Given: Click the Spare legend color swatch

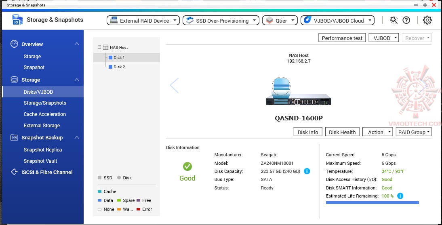Looking at the screenshot, I should pos(119,200).
